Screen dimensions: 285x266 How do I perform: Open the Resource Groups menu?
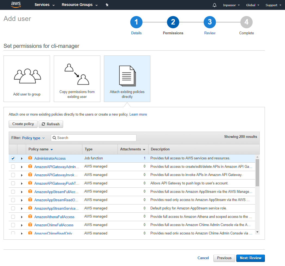pyautogui.click(x=80, y=5)
